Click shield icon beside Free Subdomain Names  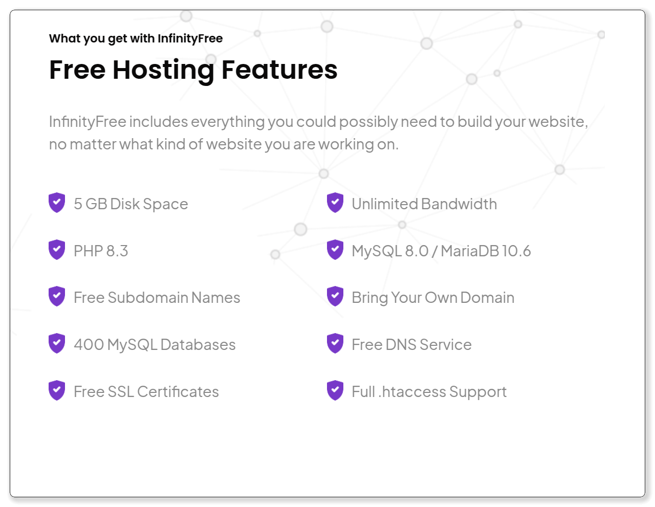[x=57, y=296]
